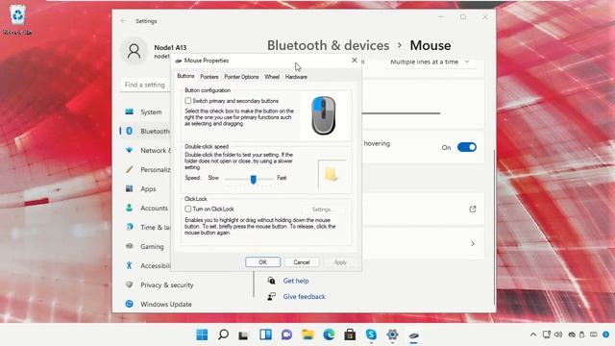Select Bluetooth icon in Settings sidebar
Screen dimensions: 615x346
(129, 131)
